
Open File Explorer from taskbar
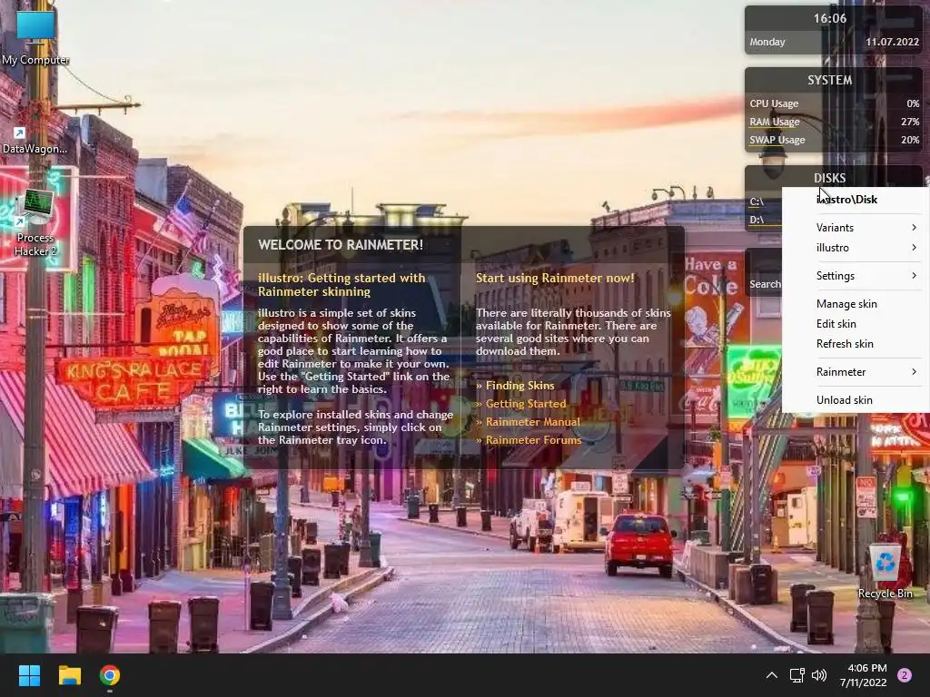coord(69,675)
